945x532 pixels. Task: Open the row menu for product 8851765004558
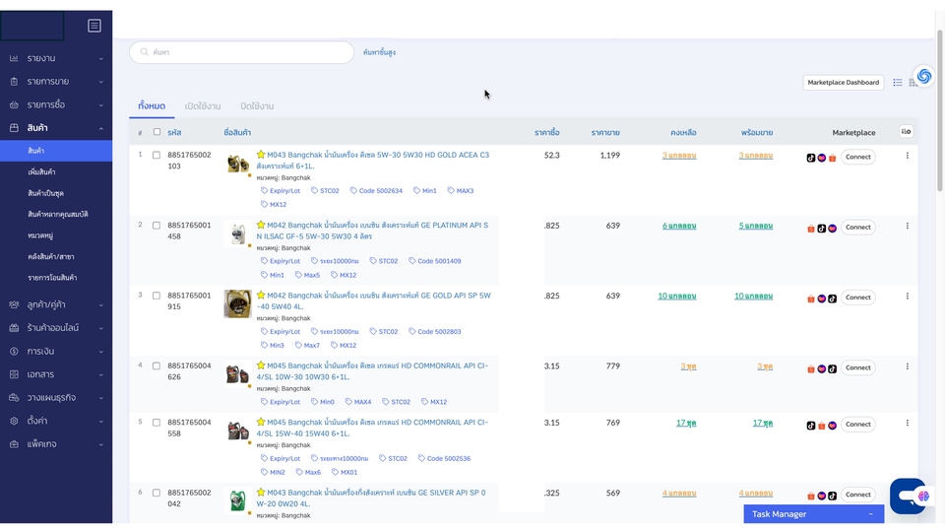[x=907, y=424]
